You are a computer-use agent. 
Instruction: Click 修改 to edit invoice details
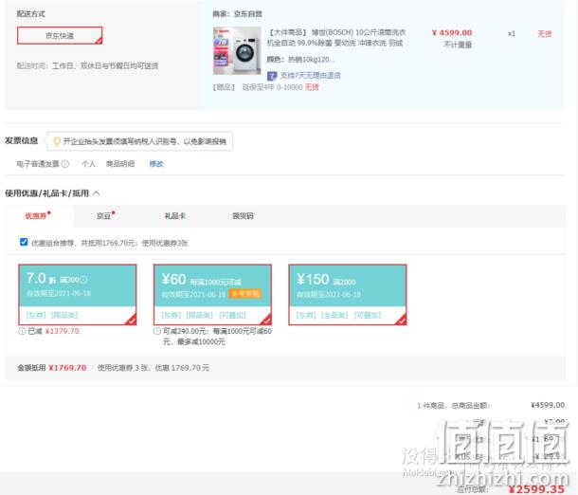[156, 164]
